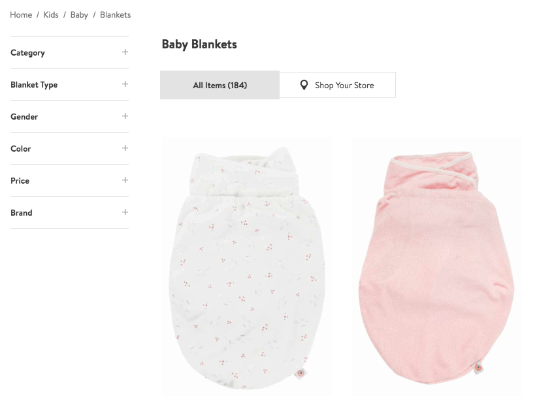Expand the Price filter label

pyautogui.click(x=20, y=181)
